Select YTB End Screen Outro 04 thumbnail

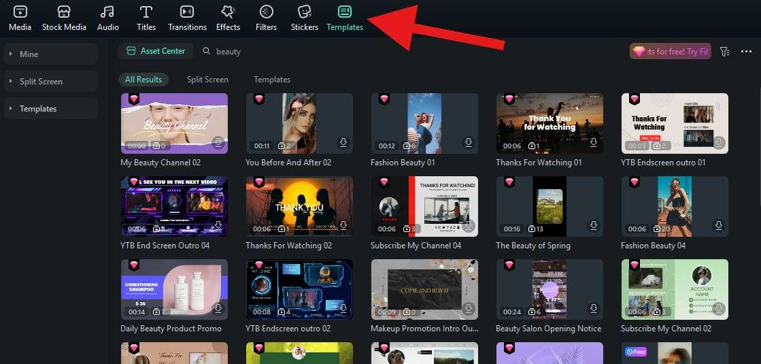pos(174,206)
